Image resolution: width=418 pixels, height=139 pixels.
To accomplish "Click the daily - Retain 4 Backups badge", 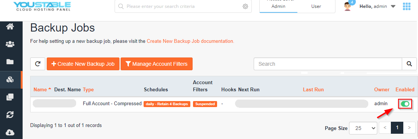I will click(167, 104).
